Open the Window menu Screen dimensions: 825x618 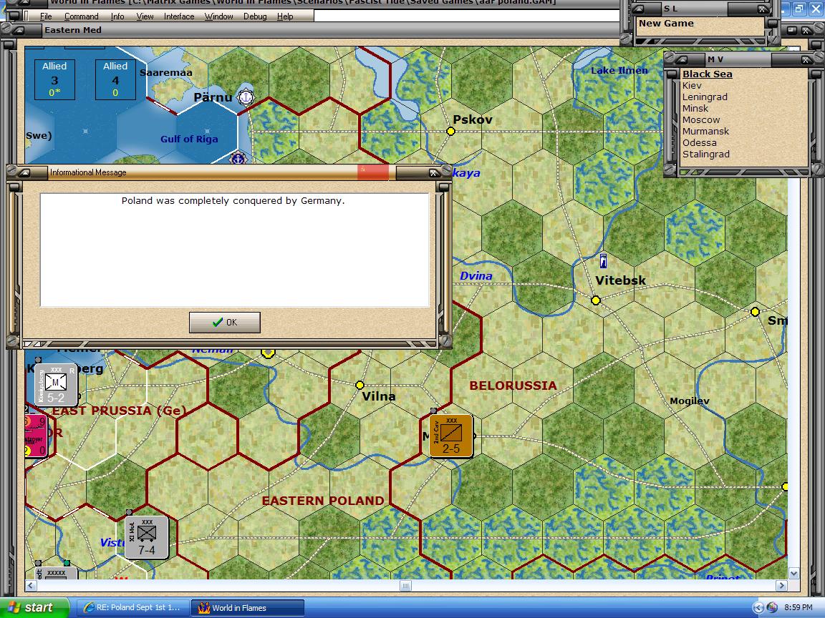[x=218, y=16]
